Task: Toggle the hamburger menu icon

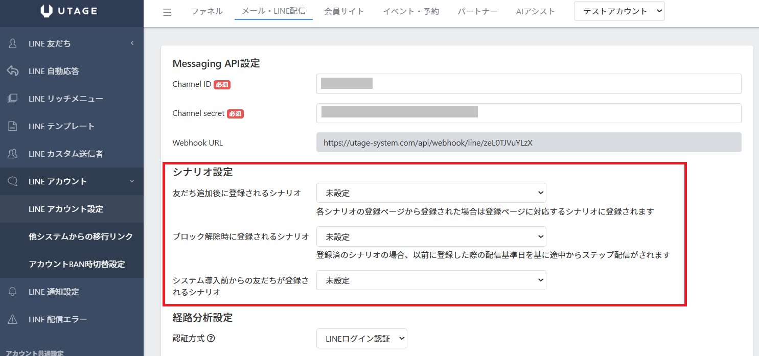Action: (x=167, y=12)
